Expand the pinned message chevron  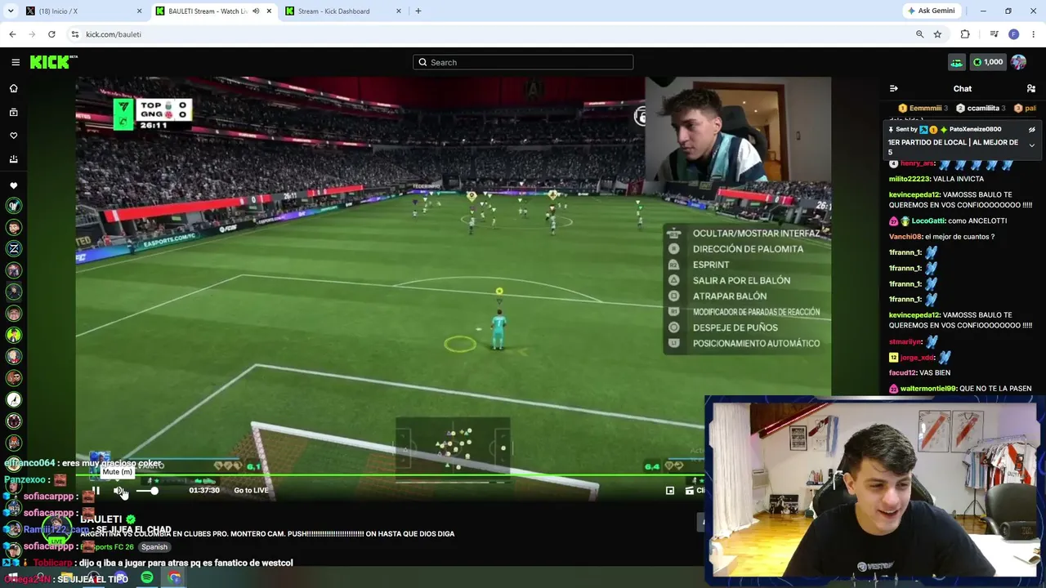pyautogui.click(x=1032, y=145)
